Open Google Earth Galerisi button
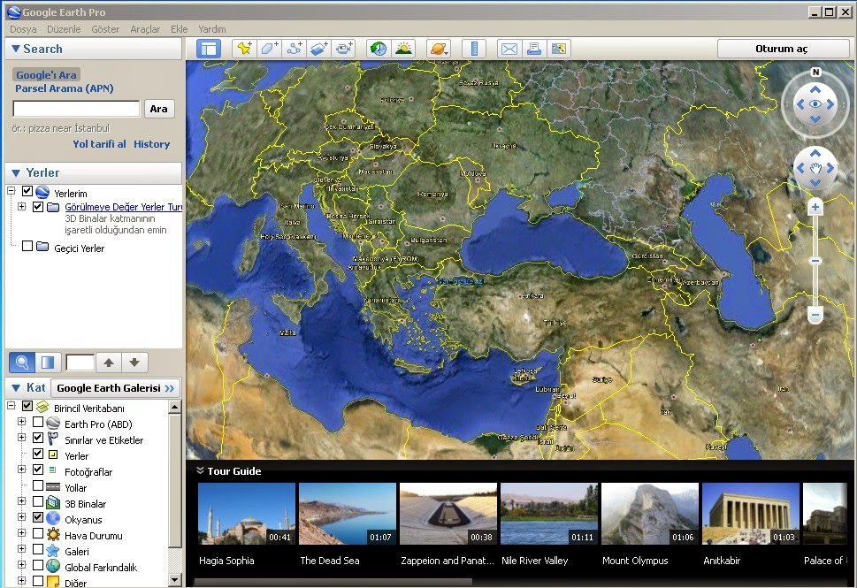 115,388
